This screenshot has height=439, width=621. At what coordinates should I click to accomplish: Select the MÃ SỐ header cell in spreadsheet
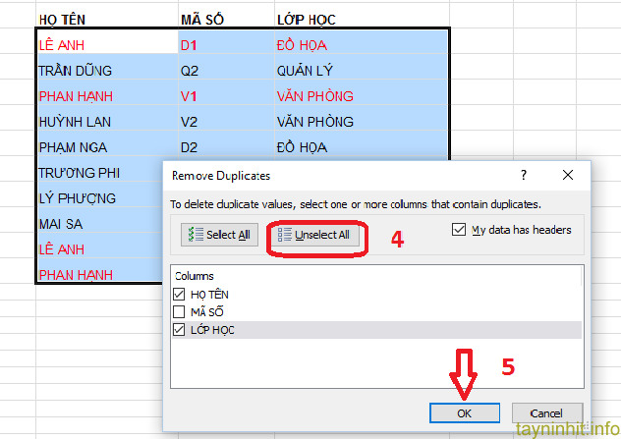pos(203,19)
